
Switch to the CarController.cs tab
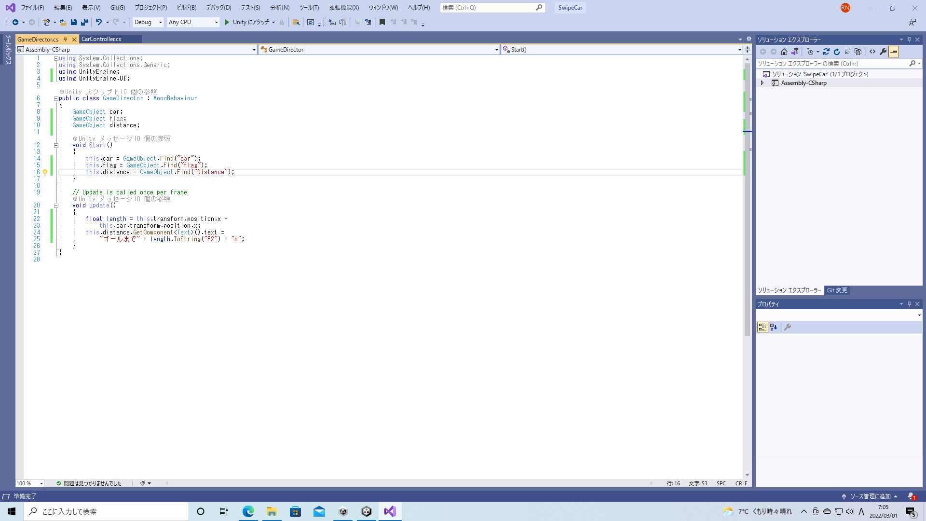tap(101, 39)
